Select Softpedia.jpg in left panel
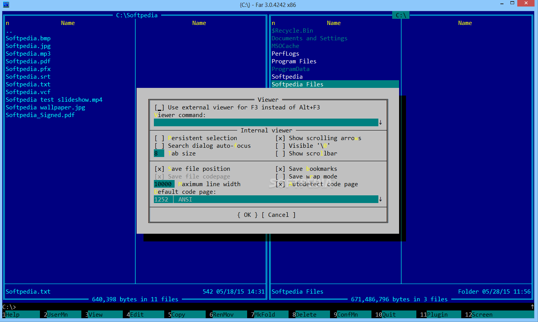 [28, 46]
